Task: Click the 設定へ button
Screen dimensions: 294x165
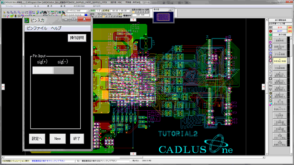Action: (37, 139)
